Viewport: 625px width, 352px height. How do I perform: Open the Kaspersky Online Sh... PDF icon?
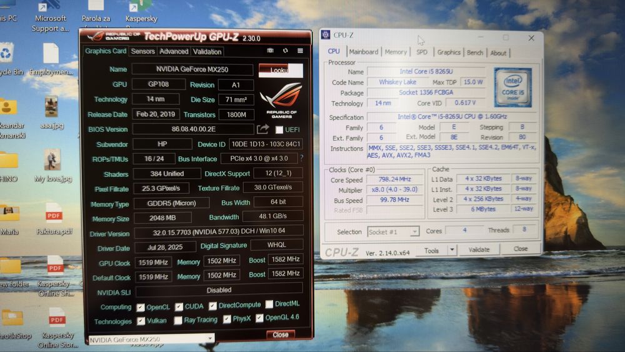(56, 276)
